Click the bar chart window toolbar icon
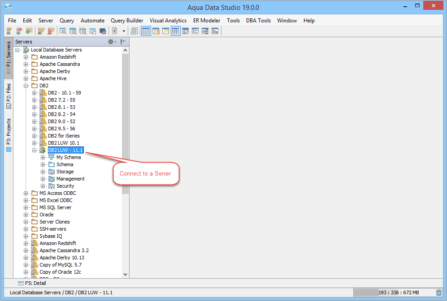The image size is (447, 301). pyautogui.click(x=215, y=31)
